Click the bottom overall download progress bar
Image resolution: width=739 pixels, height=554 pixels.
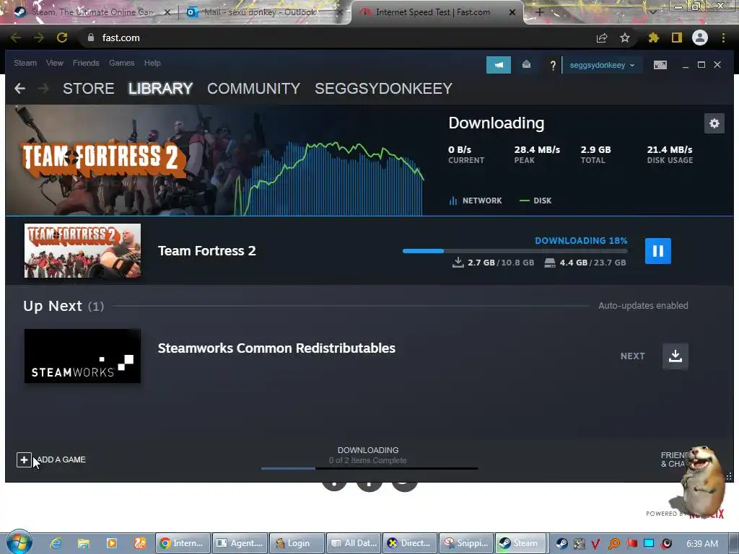tap(369, 468)
